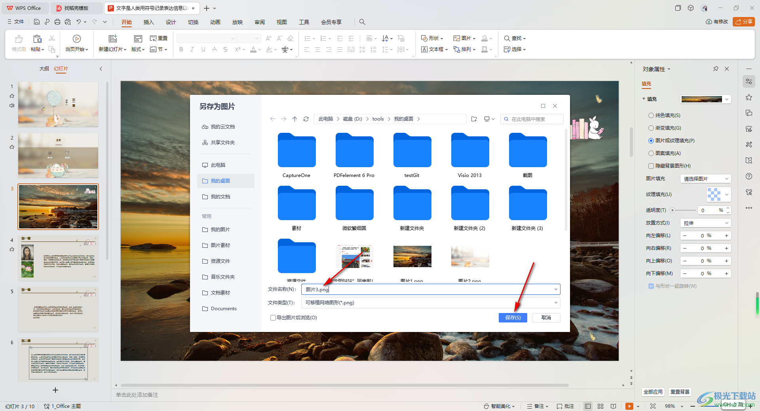
Task: Open the texture fill dropdown
Action: coord(719,194)
